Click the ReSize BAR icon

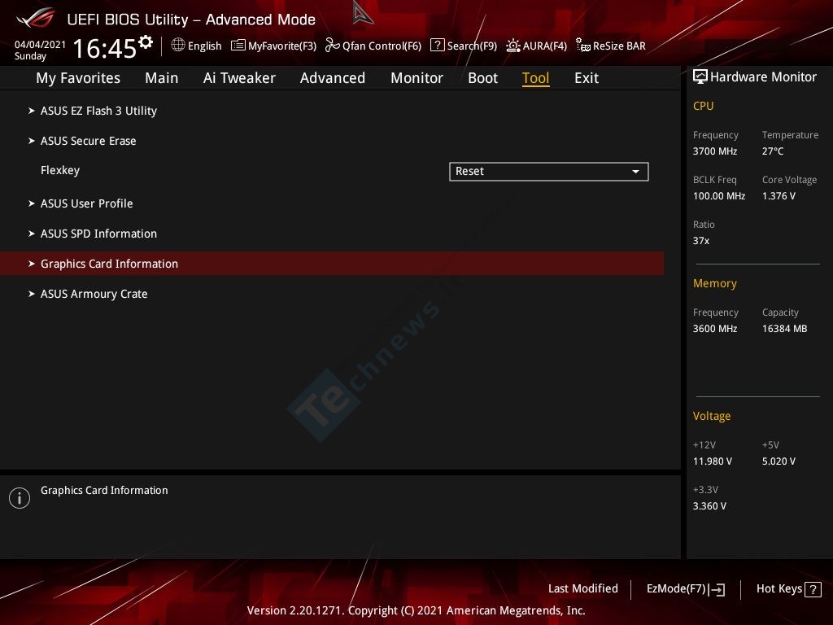click(x=583, y=46)
